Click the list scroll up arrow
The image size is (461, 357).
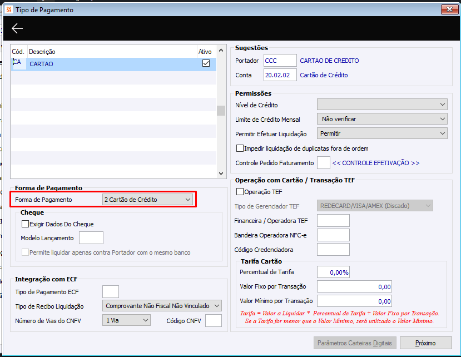[x=221, y=50]
